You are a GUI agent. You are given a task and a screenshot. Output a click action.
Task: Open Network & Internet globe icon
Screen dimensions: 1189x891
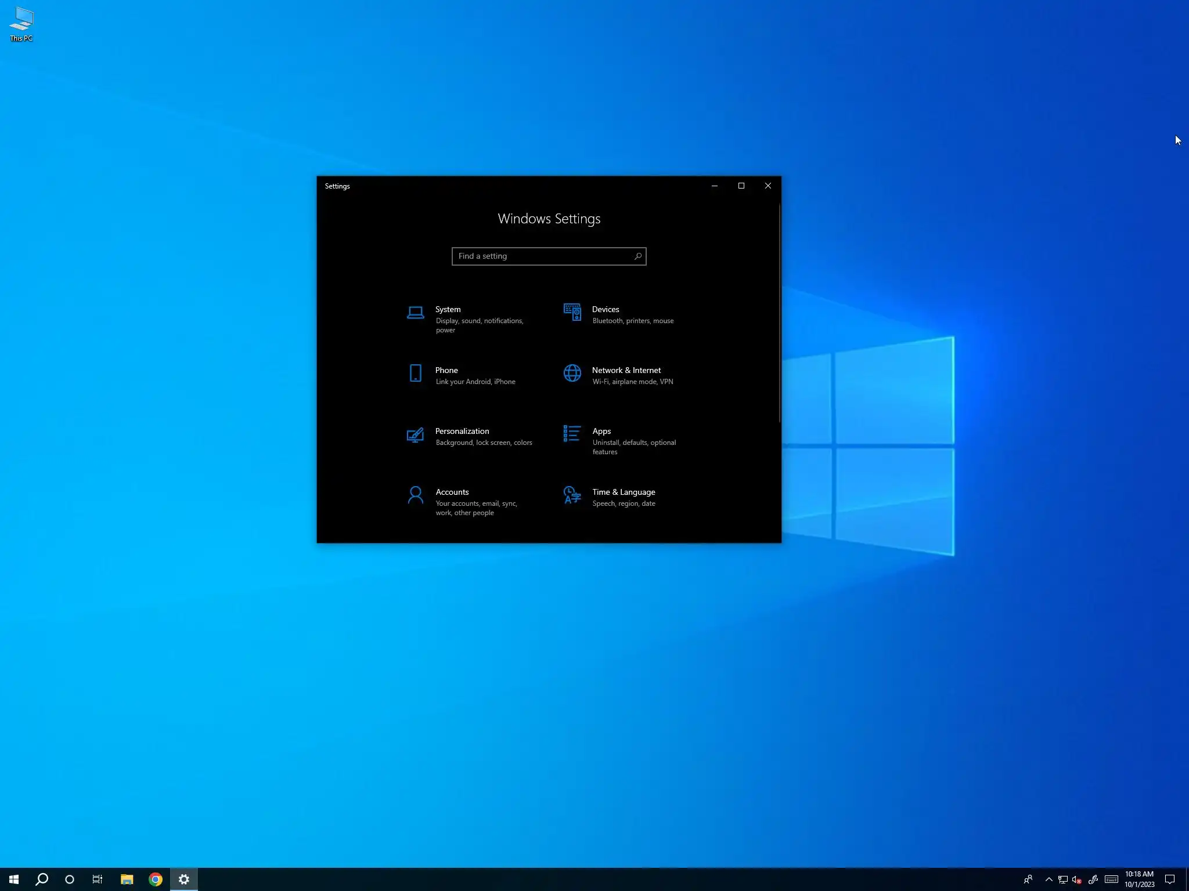click(x=572, y=373)
